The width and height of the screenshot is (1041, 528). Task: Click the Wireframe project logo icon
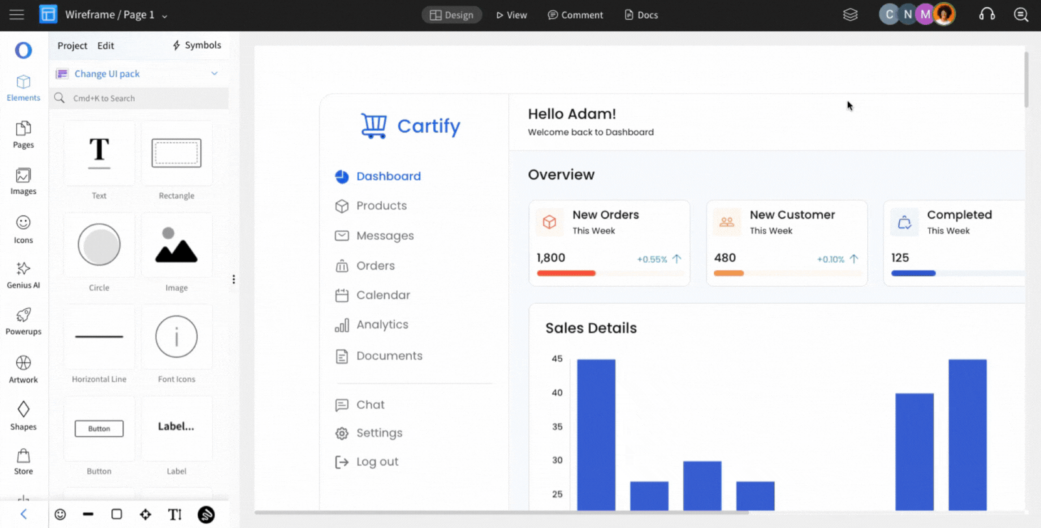click(x=48, y=14)
